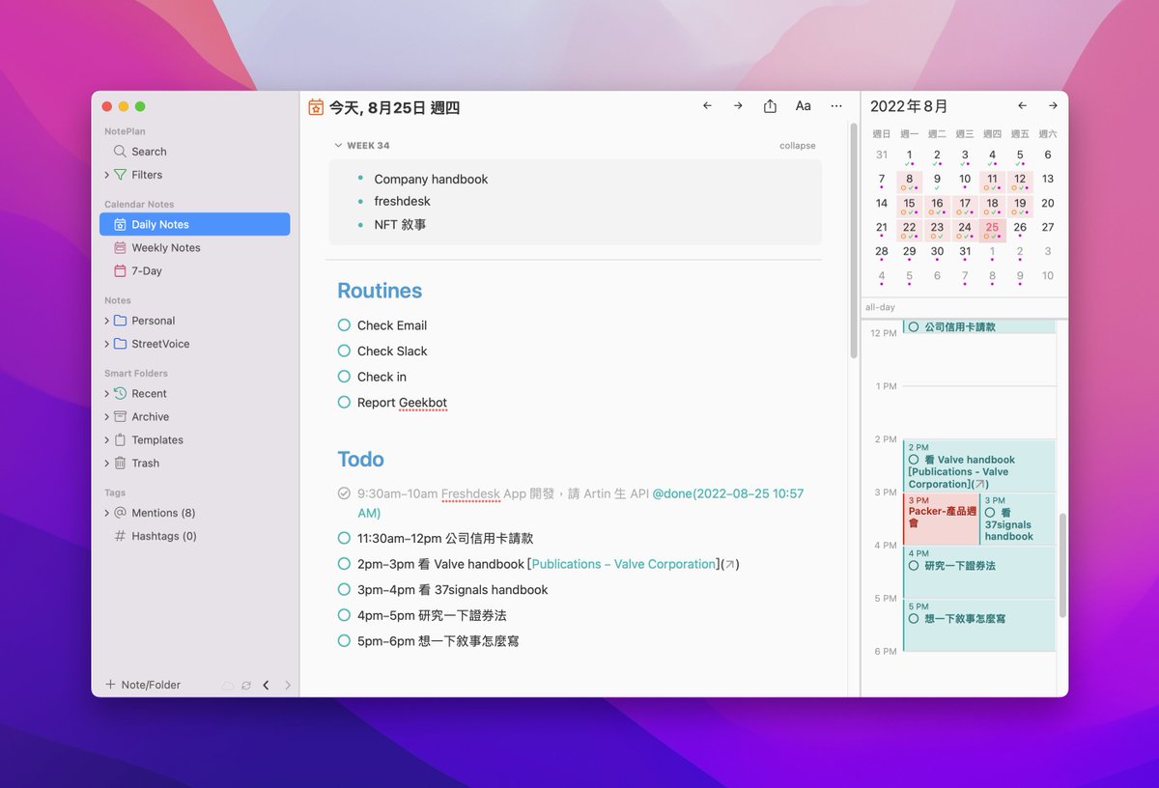Collapse the WEEK 34 section chevron
Viewport: 1159px width, 788px height.
click(x=337, y=145)
